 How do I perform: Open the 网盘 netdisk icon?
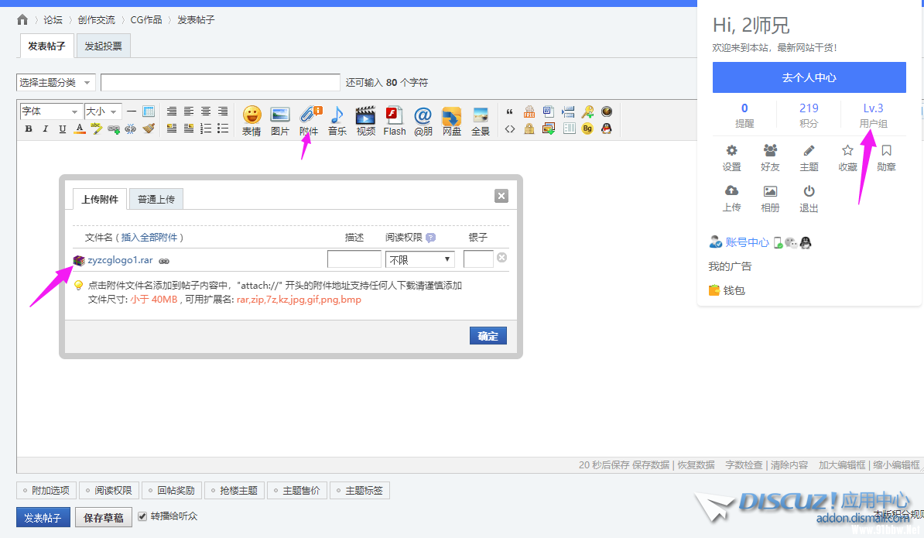point(452,120)
